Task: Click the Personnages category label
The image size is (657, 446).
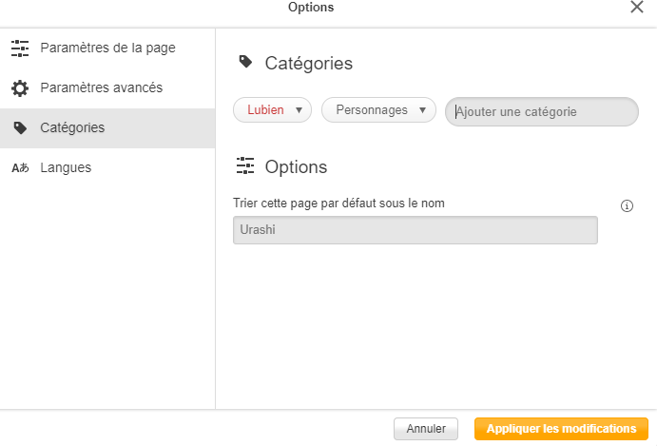Action: point(372,110)
